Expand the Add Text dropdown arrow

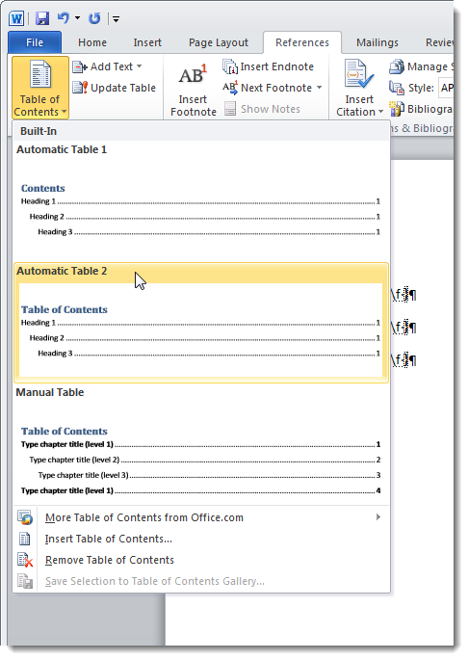coord(139,66)
